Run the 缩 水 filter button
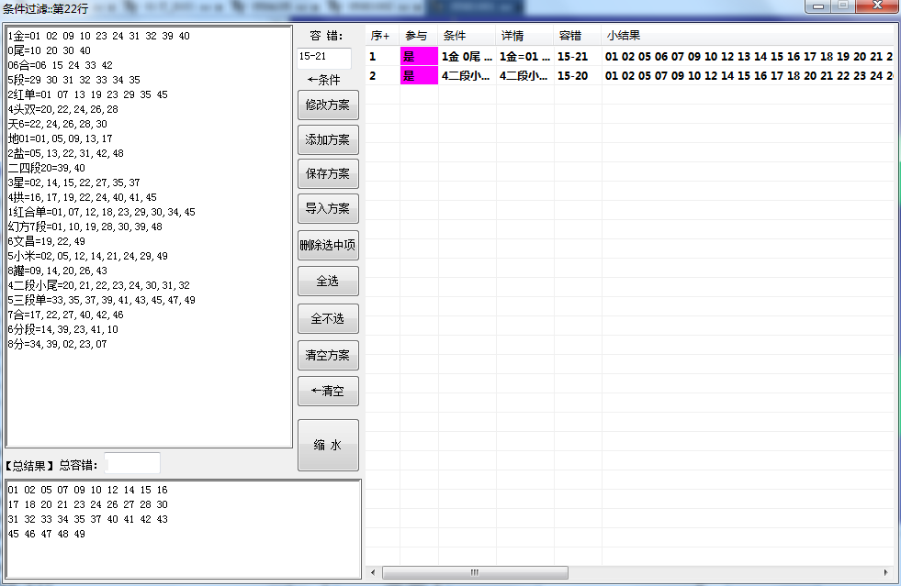Screen dimensions: 901x586 tap(328, 445)
